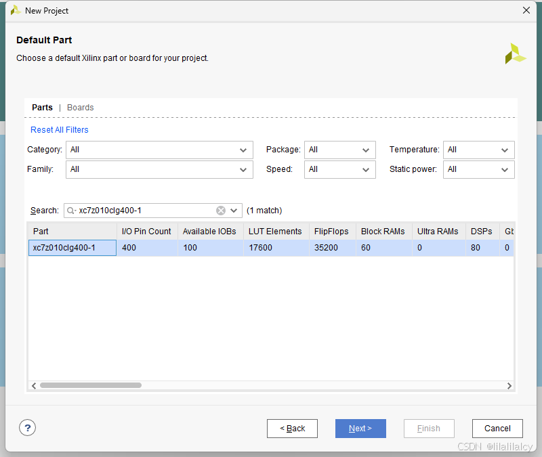Close the New Project dialog
The image size is (542, 457).
point(526,10)
